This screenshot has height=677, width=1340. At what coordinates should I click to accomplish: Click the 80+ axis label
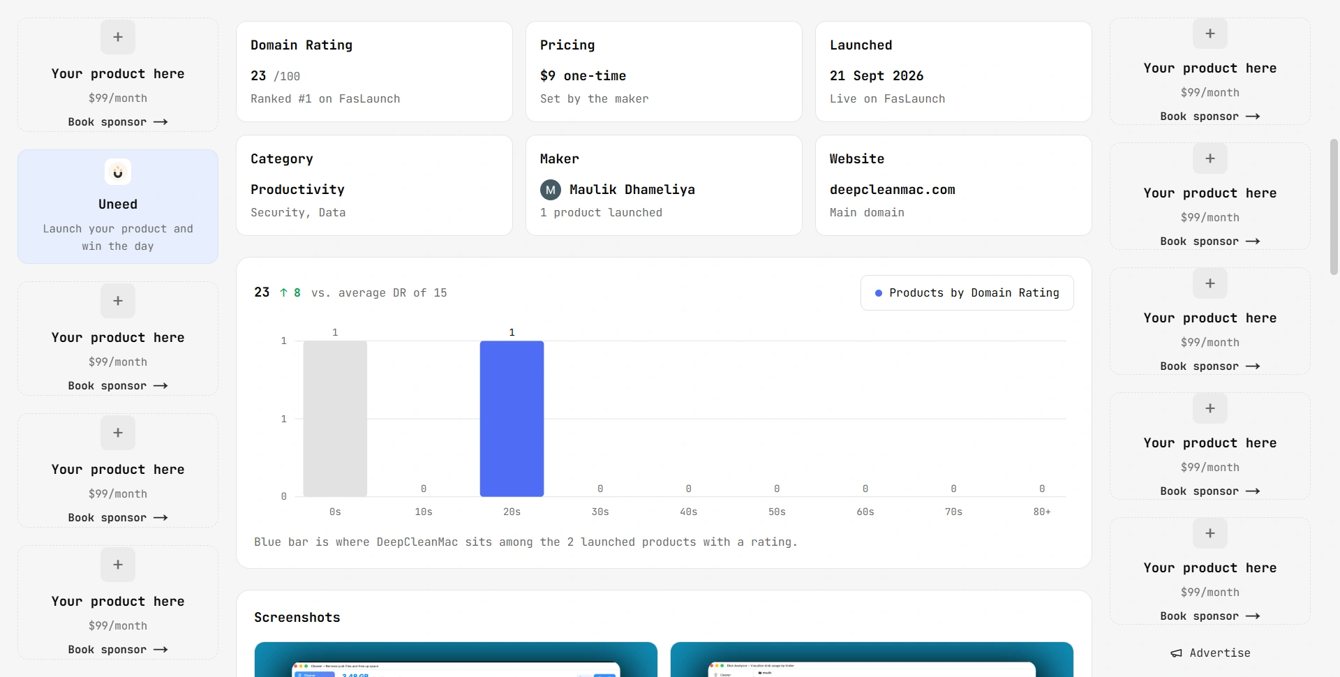[1041, 512]
